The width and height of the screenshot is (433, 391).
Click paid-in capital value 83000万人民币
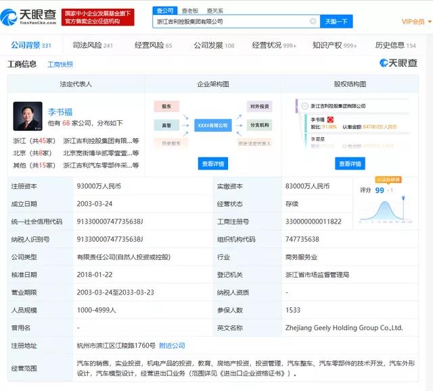point(307,186)
